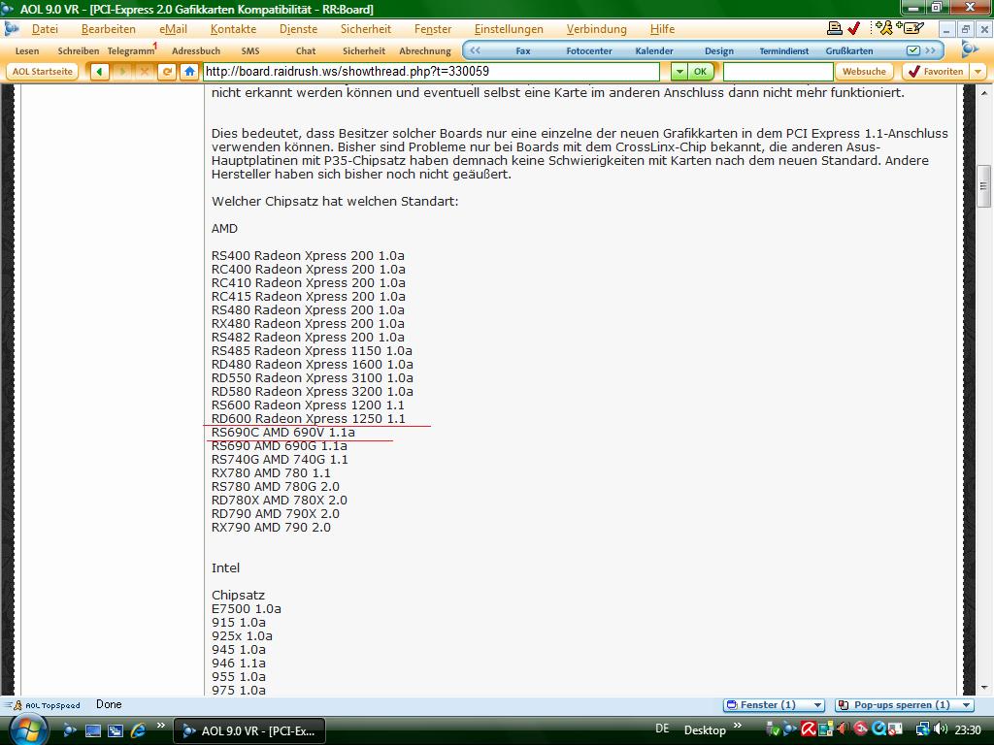Launch Internet Explorer from quick launch
This screenshot has height=745, width=994.
coord(138,730)
